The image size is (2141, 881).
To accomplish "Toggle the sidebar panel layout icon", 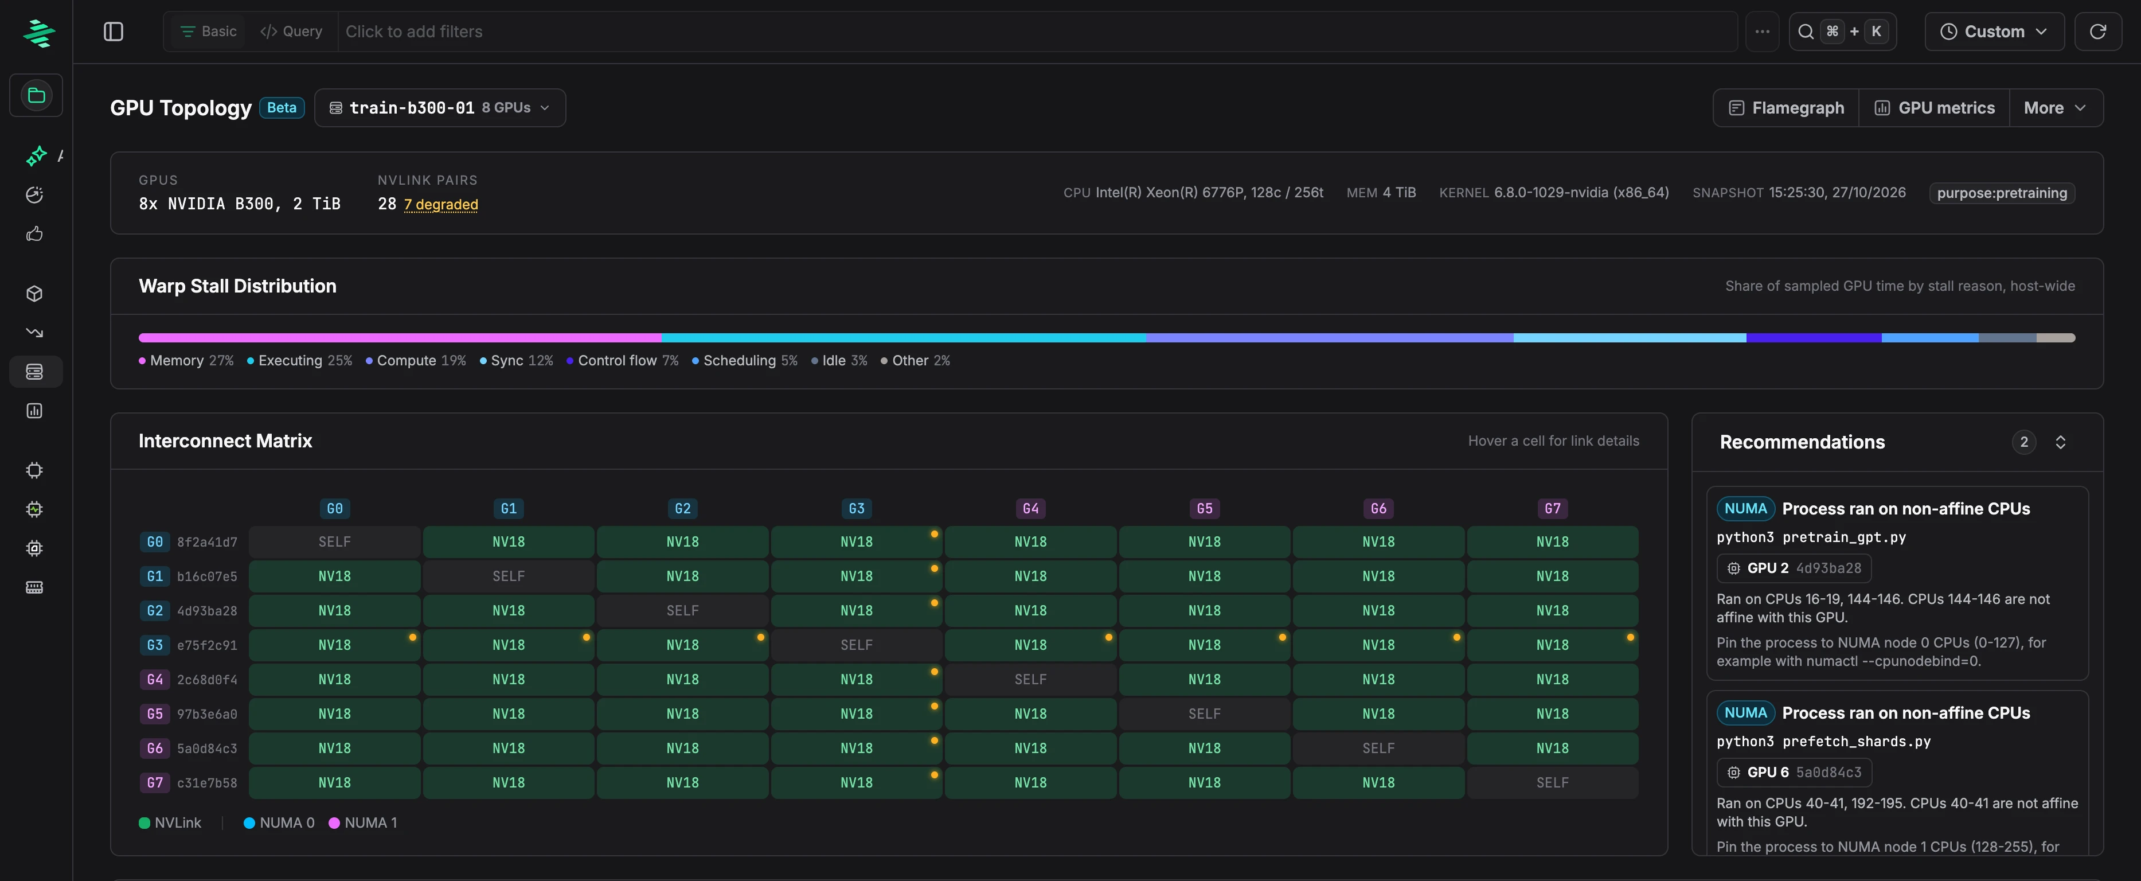I will click(x=114, y=32).
